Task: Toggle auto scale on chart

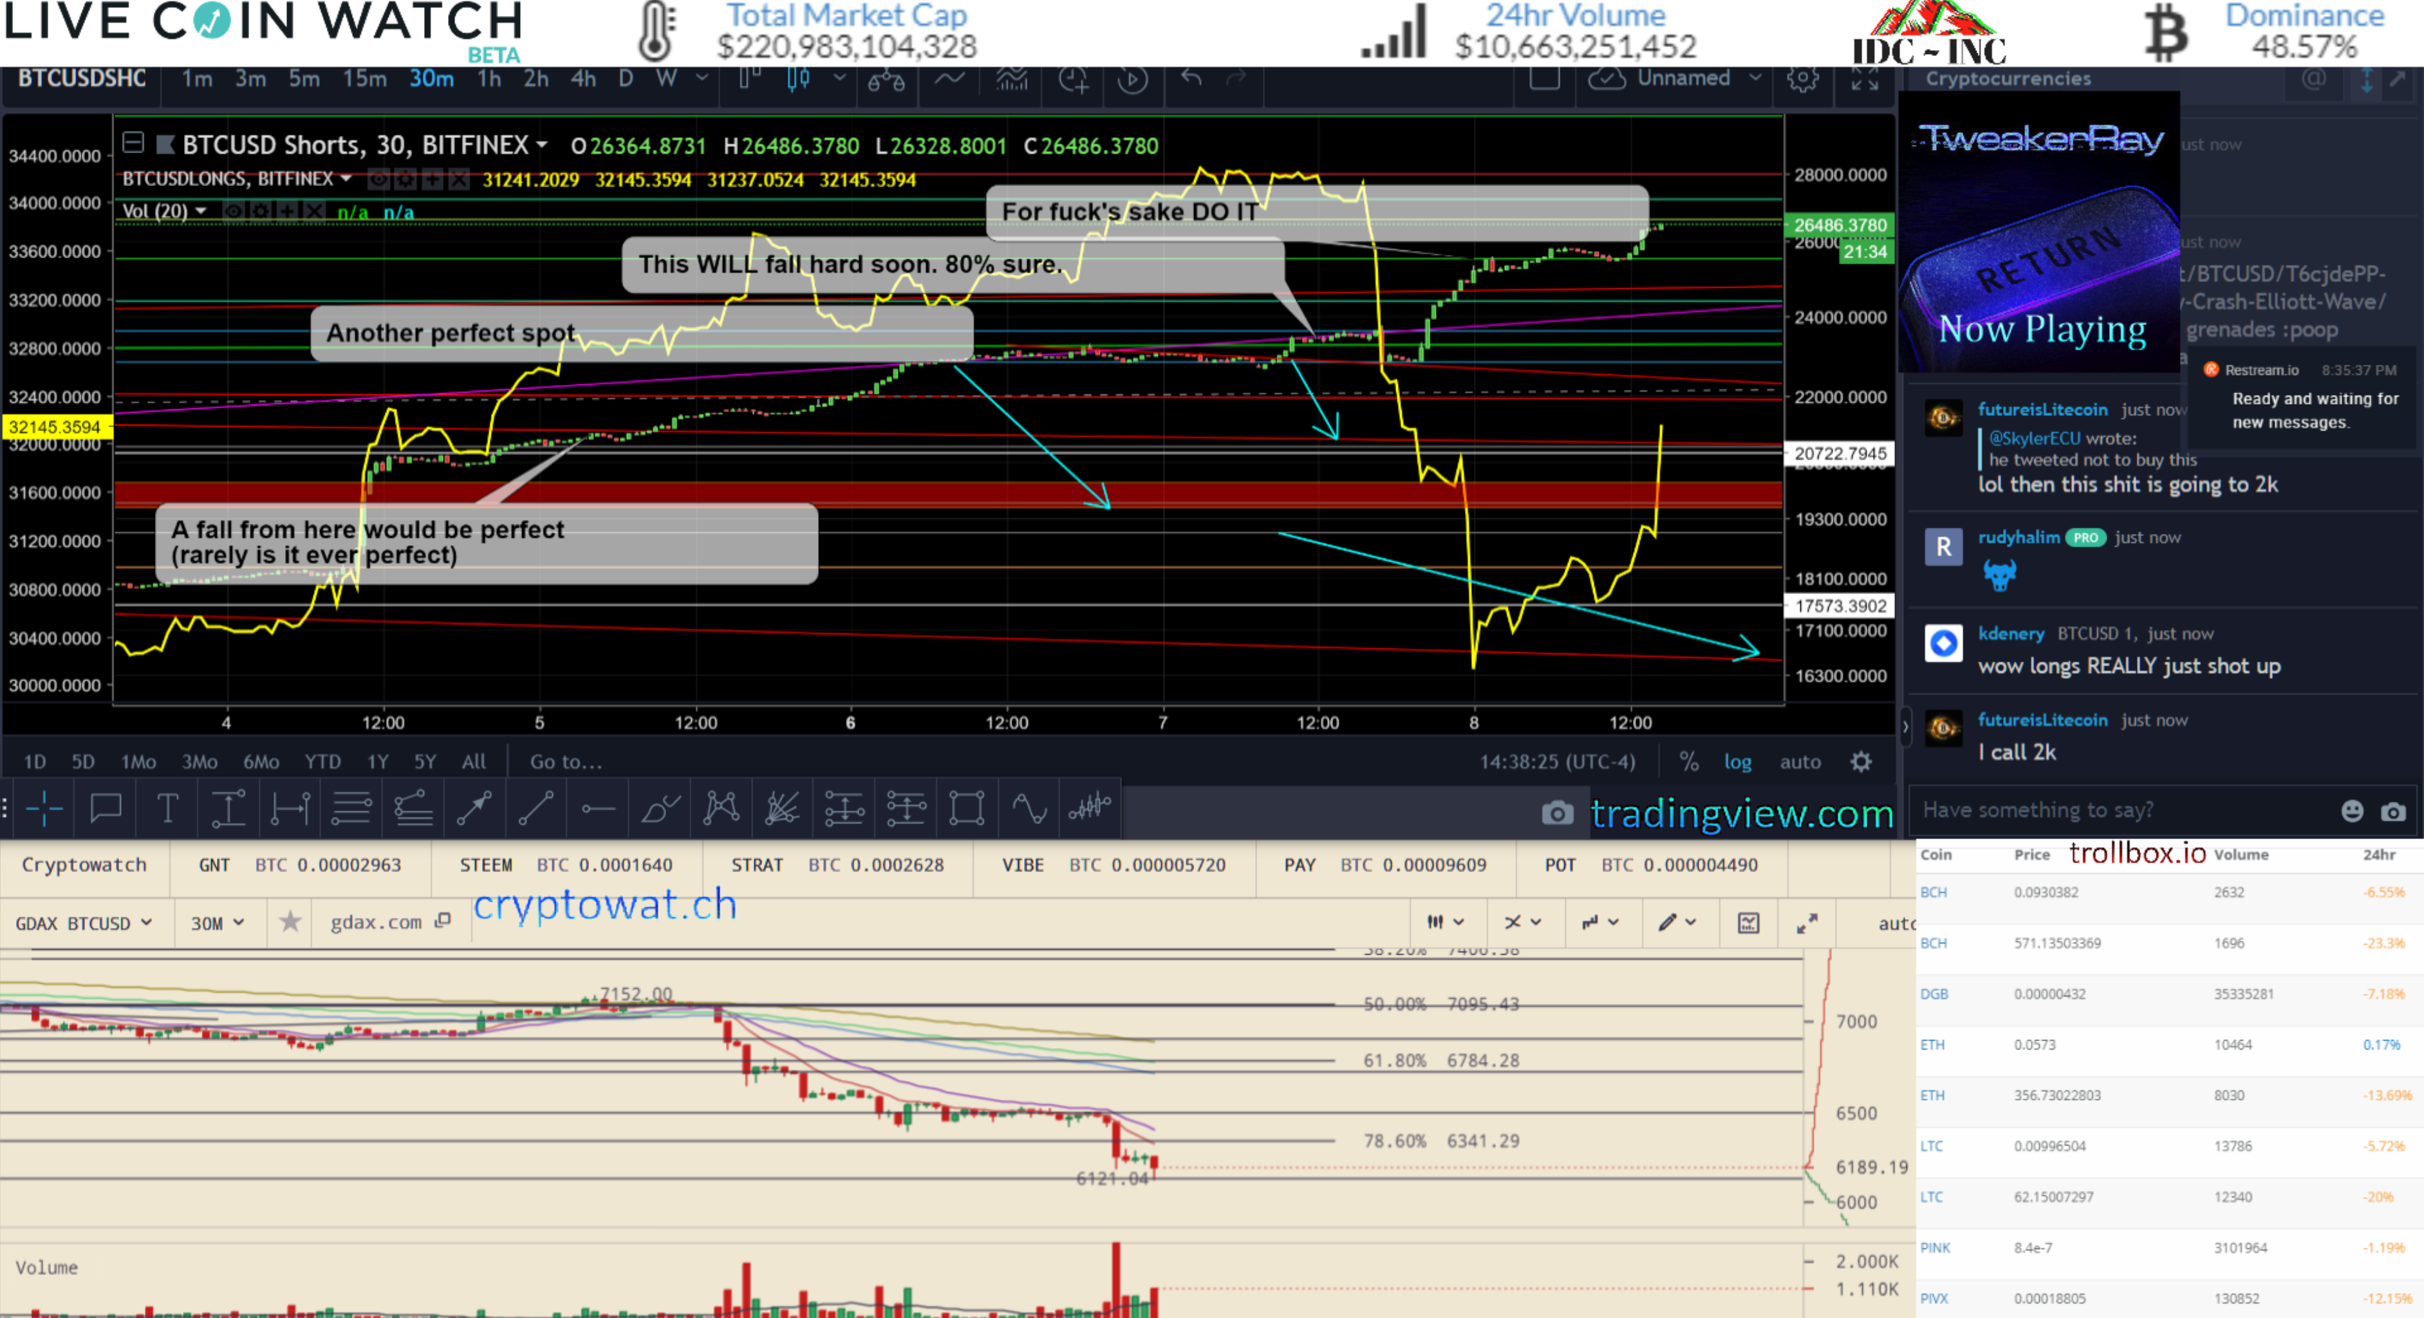Action: click(x=1799, y=762)
